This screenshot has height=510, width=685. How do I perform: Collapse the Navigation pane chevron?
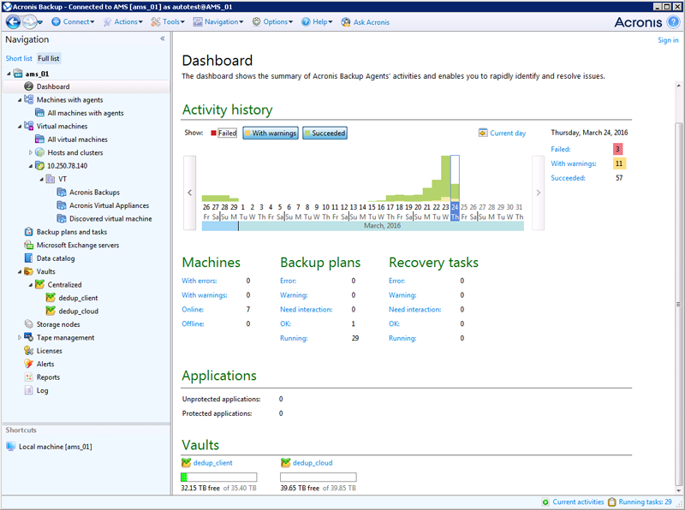pos(163,39)
